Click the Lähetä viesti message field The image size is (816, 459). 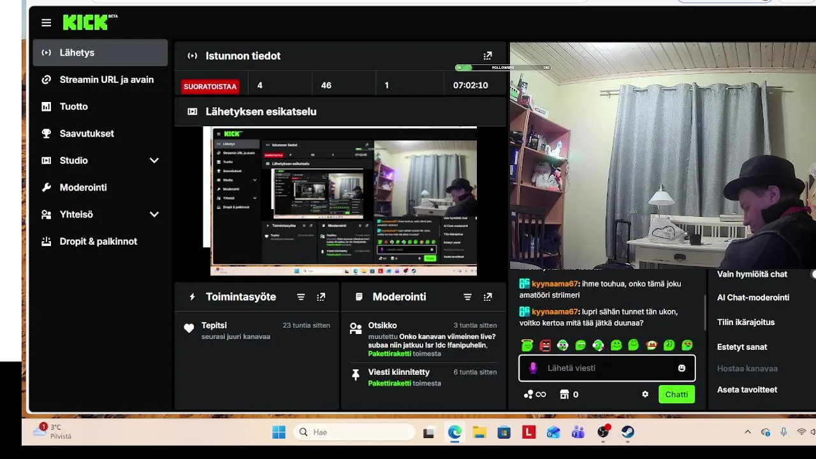pos(607,368)
